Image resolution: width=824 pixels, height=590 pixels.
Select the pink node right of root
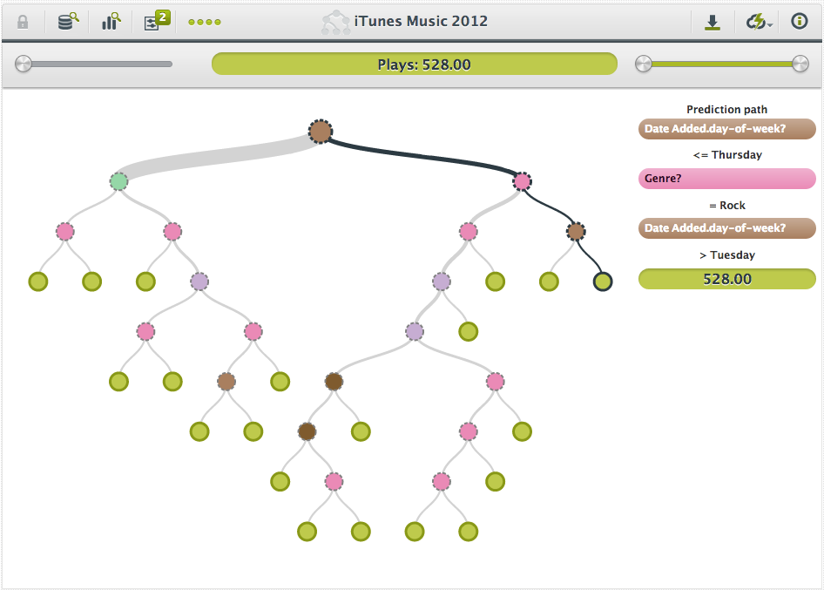click(x=522, y=181)
